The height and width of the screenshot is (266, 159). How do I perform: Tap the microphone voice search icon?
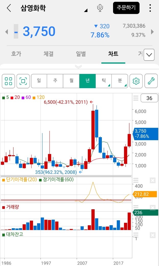click(100, 8)
